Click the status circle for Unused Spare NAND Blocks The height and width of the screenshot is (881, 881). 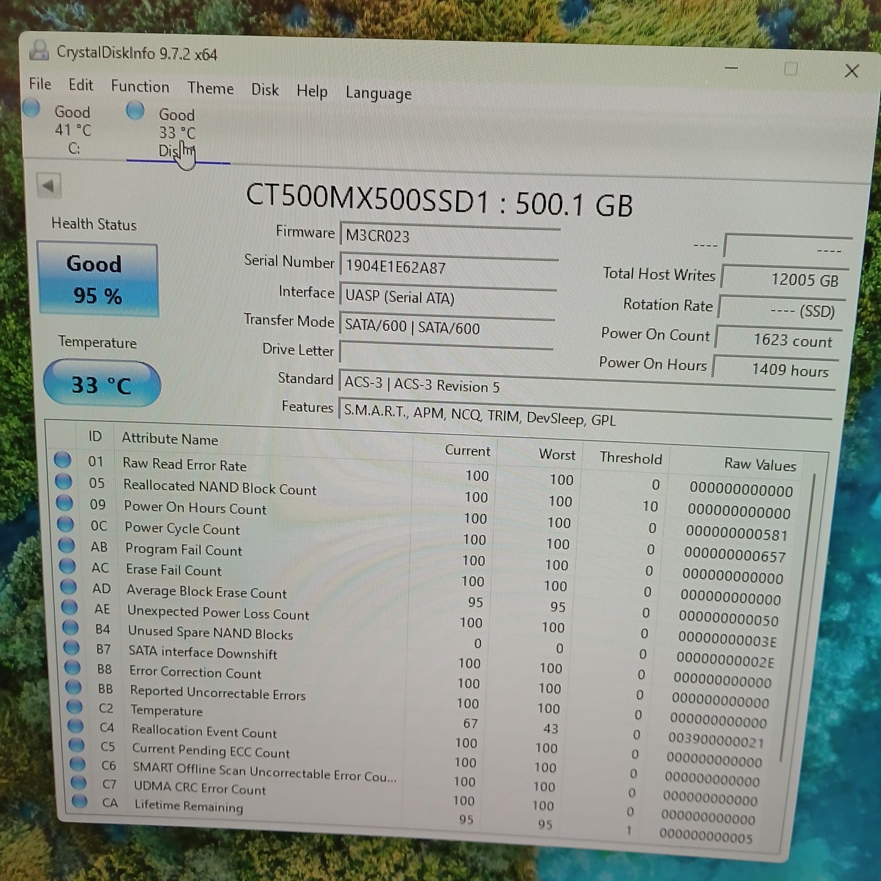[70, 627]
